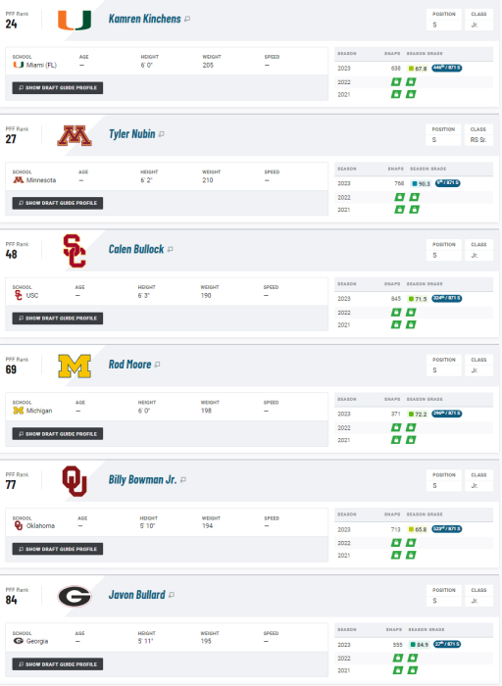Open Rod Moore player page
This screenshot has height=686, width=502.
(129, 365)
